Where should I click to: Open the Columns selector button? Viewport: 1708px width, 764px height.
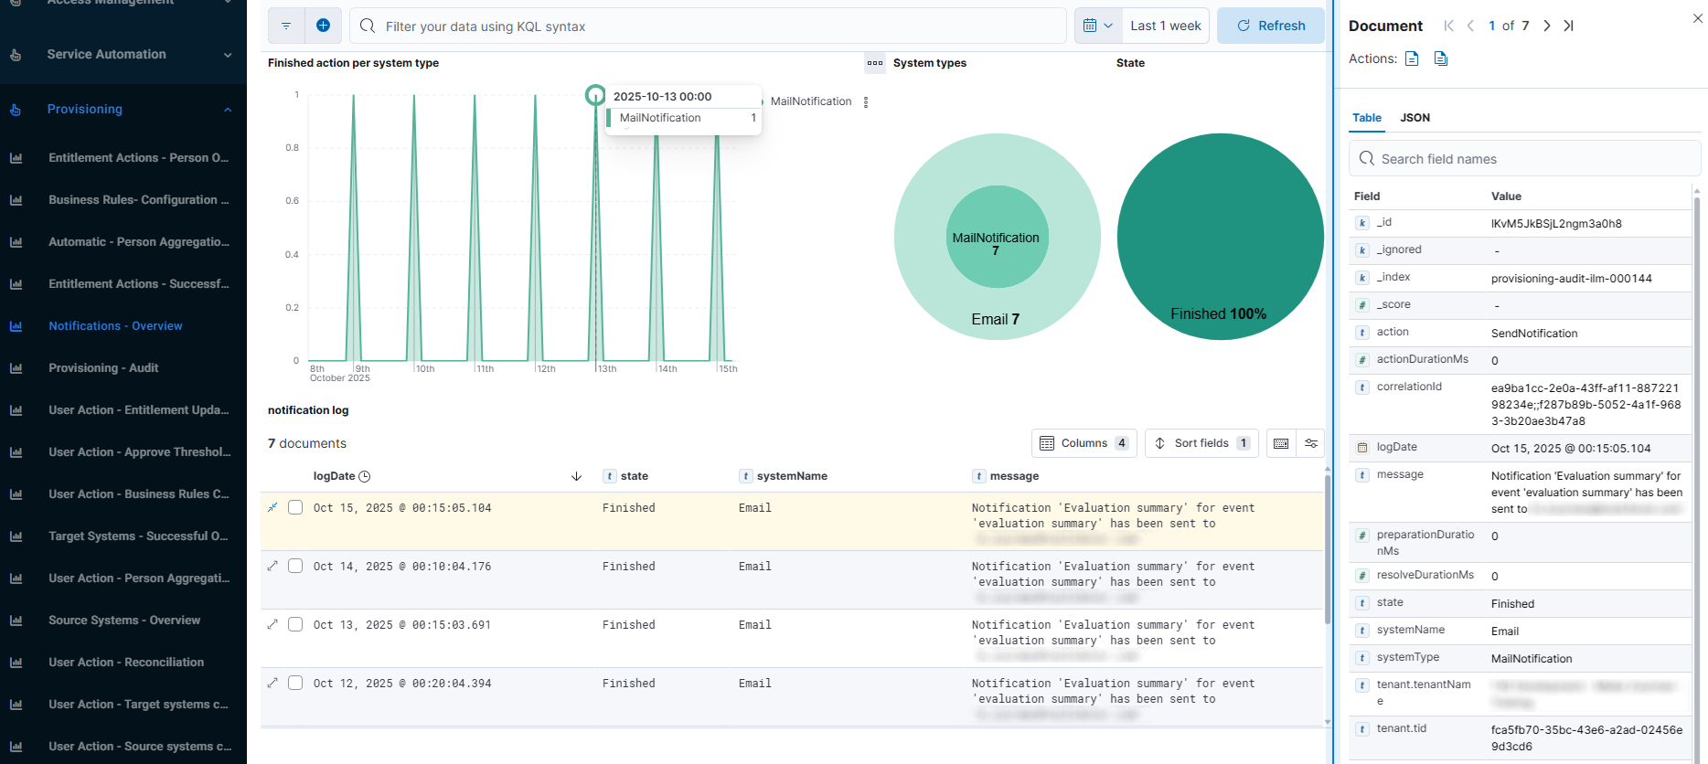[x=1084, y=443]
